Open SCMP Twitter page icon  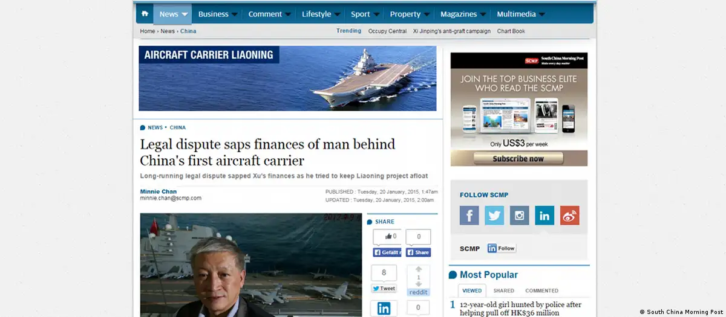494,216
